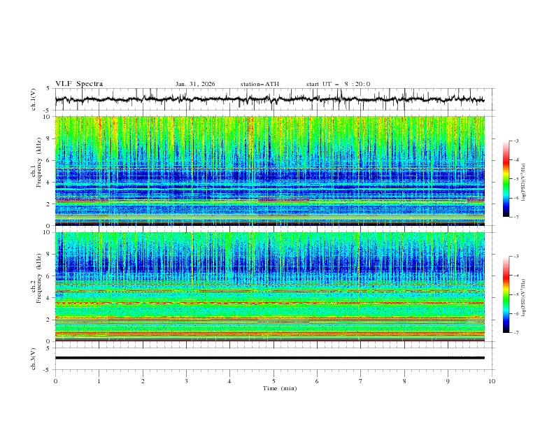Image resolution: width=554 pixels, height=428 pixels.
Task: Click the Jan. 31, 2026 date label
Action: click(195, 84)
